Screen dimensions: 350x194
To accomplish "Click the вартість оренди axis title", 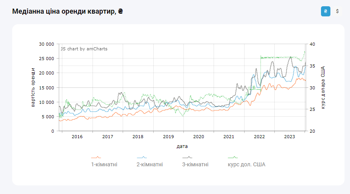I will click(33, 87).
